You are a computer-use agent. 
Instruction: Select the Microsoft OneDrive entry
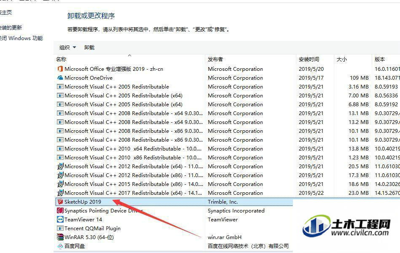[89, 78]
